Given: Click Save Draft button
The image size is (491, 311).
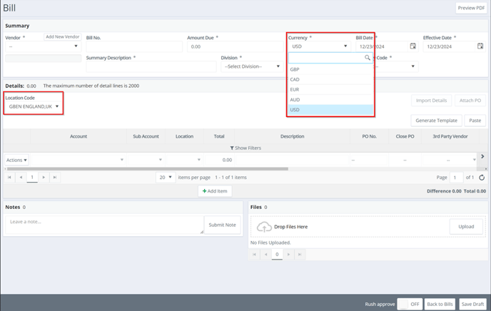Looking at the screenshot, I should tap(472, 304).
